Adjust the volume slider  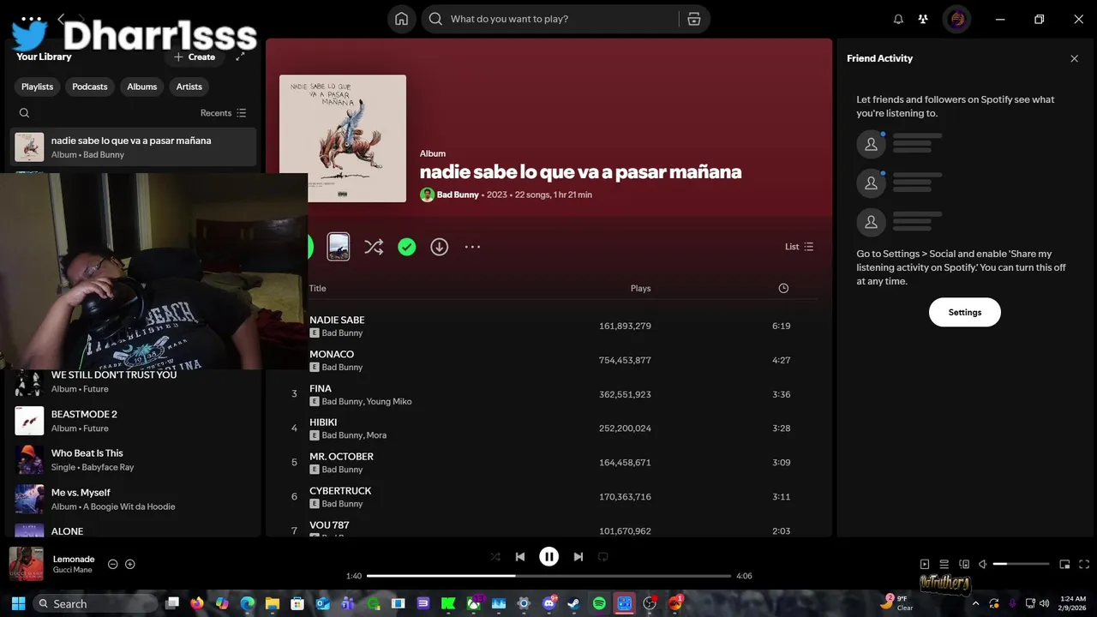[x=1021, y=564]
